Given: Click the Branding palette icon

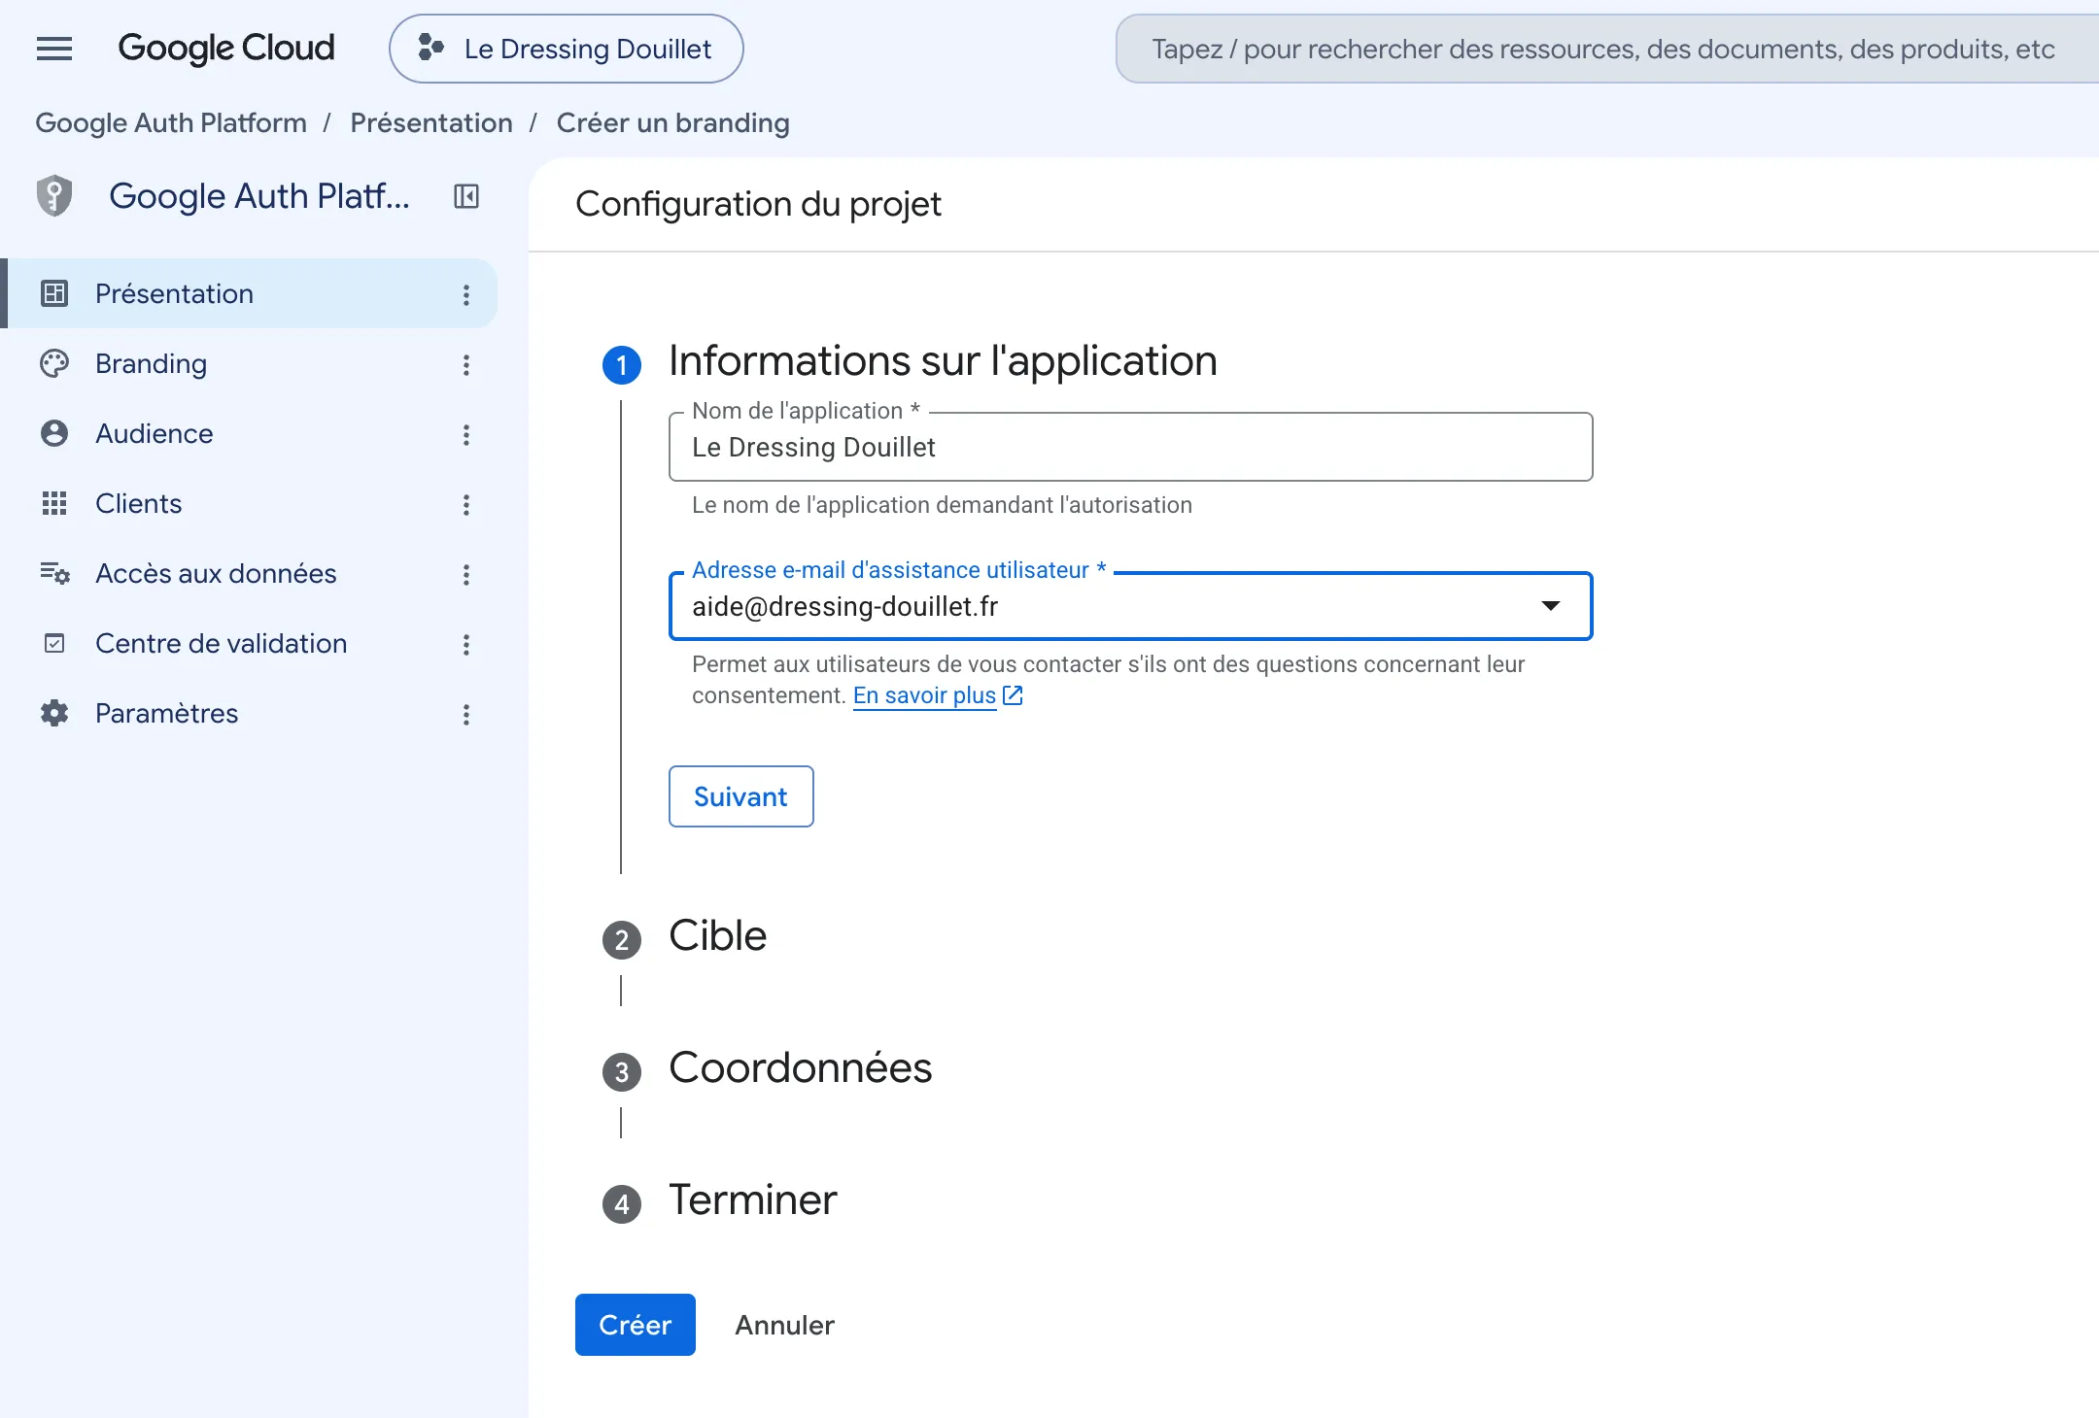Looking at the screenshot, I should click(x=54, y=363).
